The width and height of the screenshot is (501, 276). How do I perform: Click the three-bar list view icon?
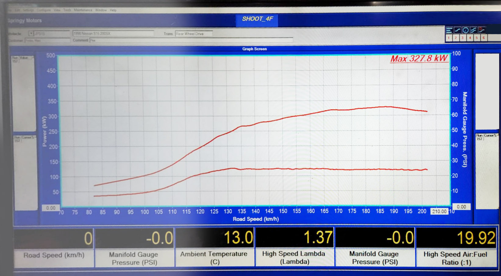click(449, 30)
